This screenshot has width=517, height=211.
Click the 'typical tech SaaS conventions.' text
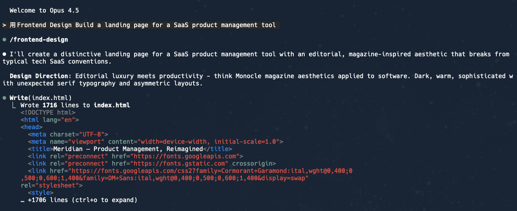click(57, 62)
